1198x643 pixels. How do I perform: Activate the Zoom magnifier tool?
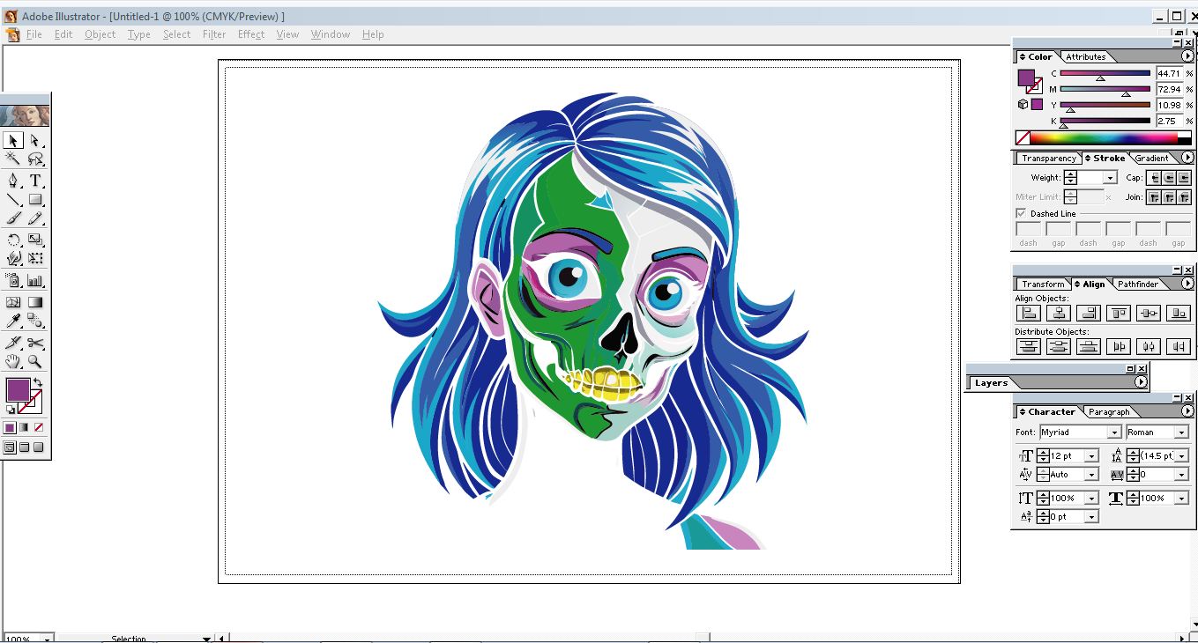click(x=35, y=361)
